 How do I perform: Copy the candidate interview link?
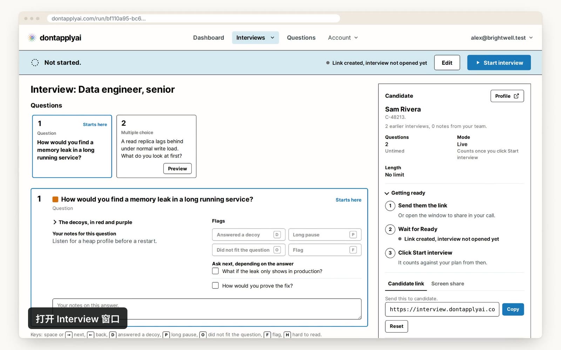(513, 309)
